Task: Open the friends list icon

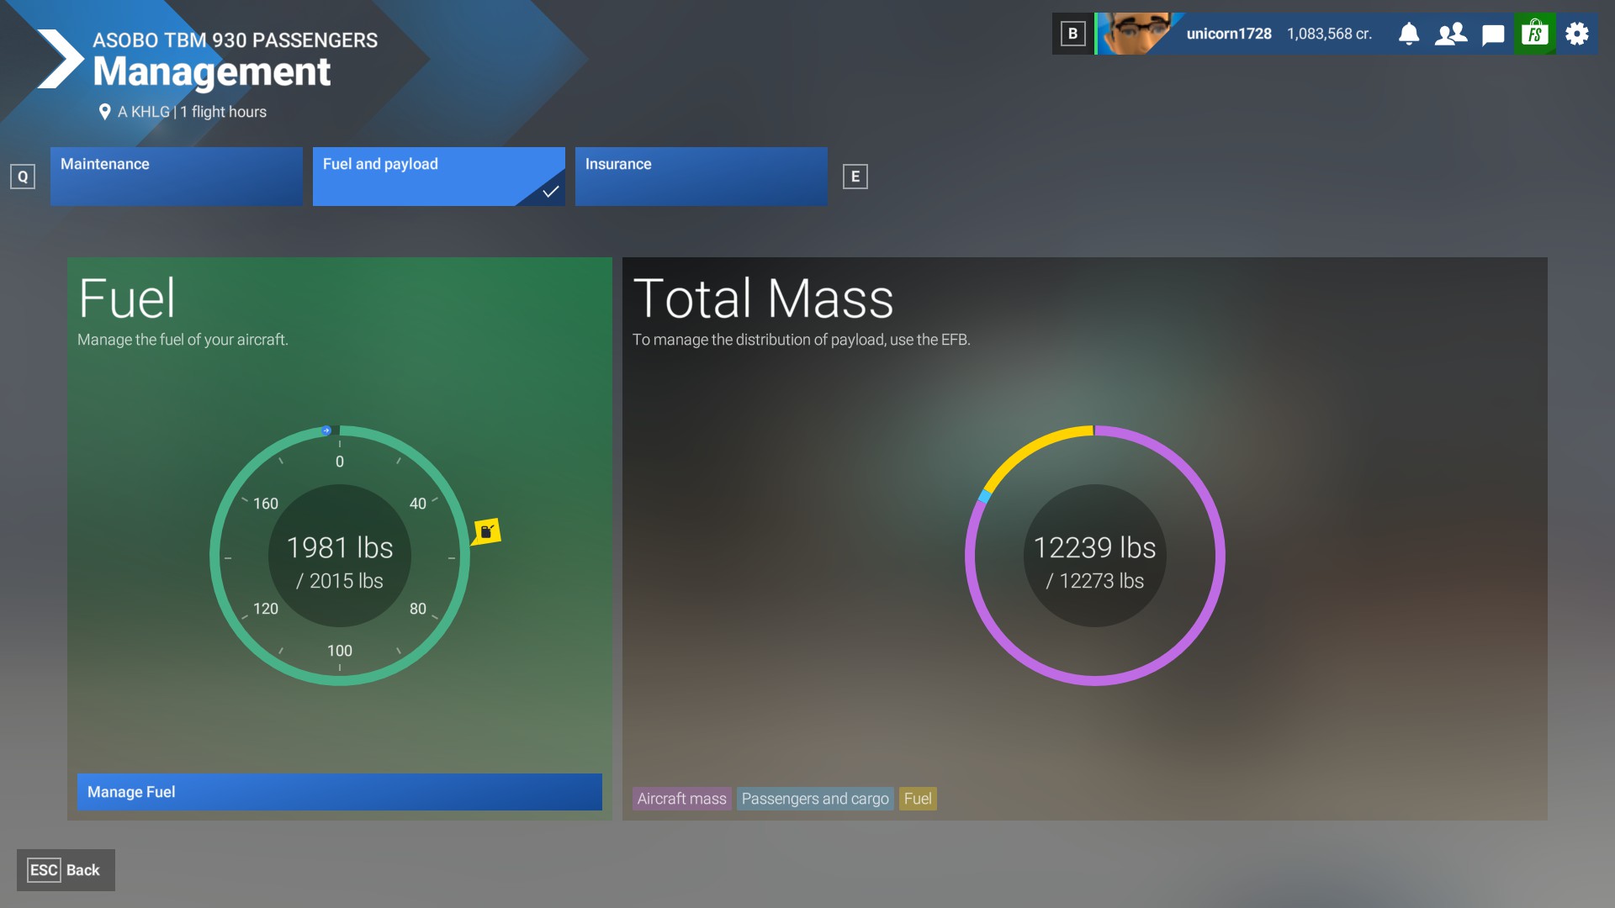Action: click(x=1451, y=34)
